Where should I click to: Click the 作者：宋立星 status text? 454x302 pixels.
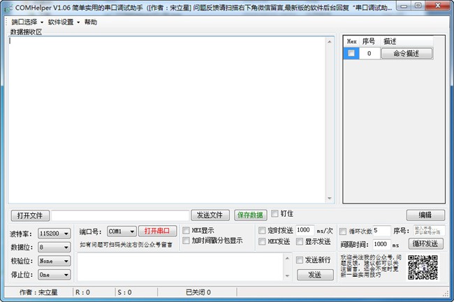point(38,292)
